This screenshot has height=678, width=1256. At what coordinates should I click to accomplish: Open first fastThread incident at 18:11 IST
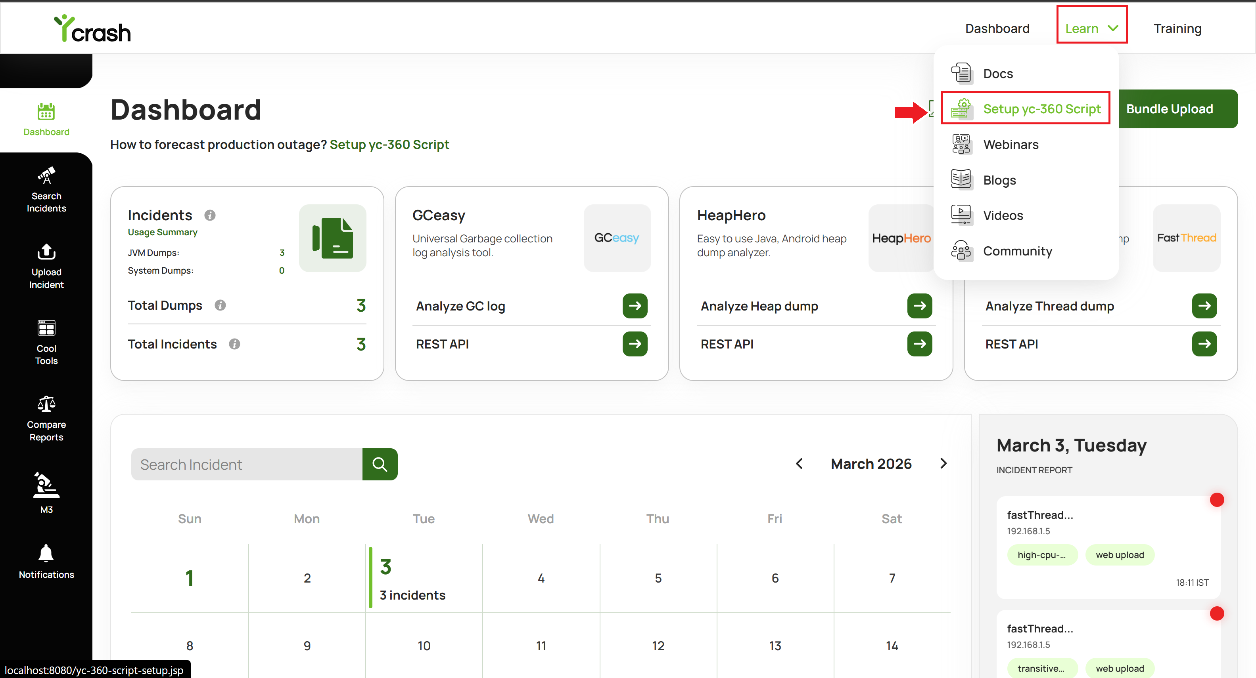tap(1108, 547)
